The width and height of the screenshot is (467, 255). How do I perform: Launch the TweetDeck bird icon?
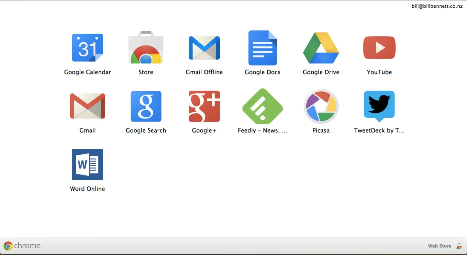point(379,106)
